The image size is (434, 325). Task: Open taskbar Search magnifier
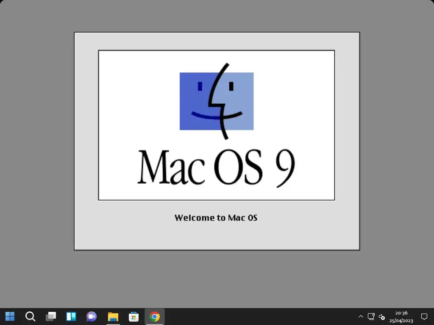point(30,317)
